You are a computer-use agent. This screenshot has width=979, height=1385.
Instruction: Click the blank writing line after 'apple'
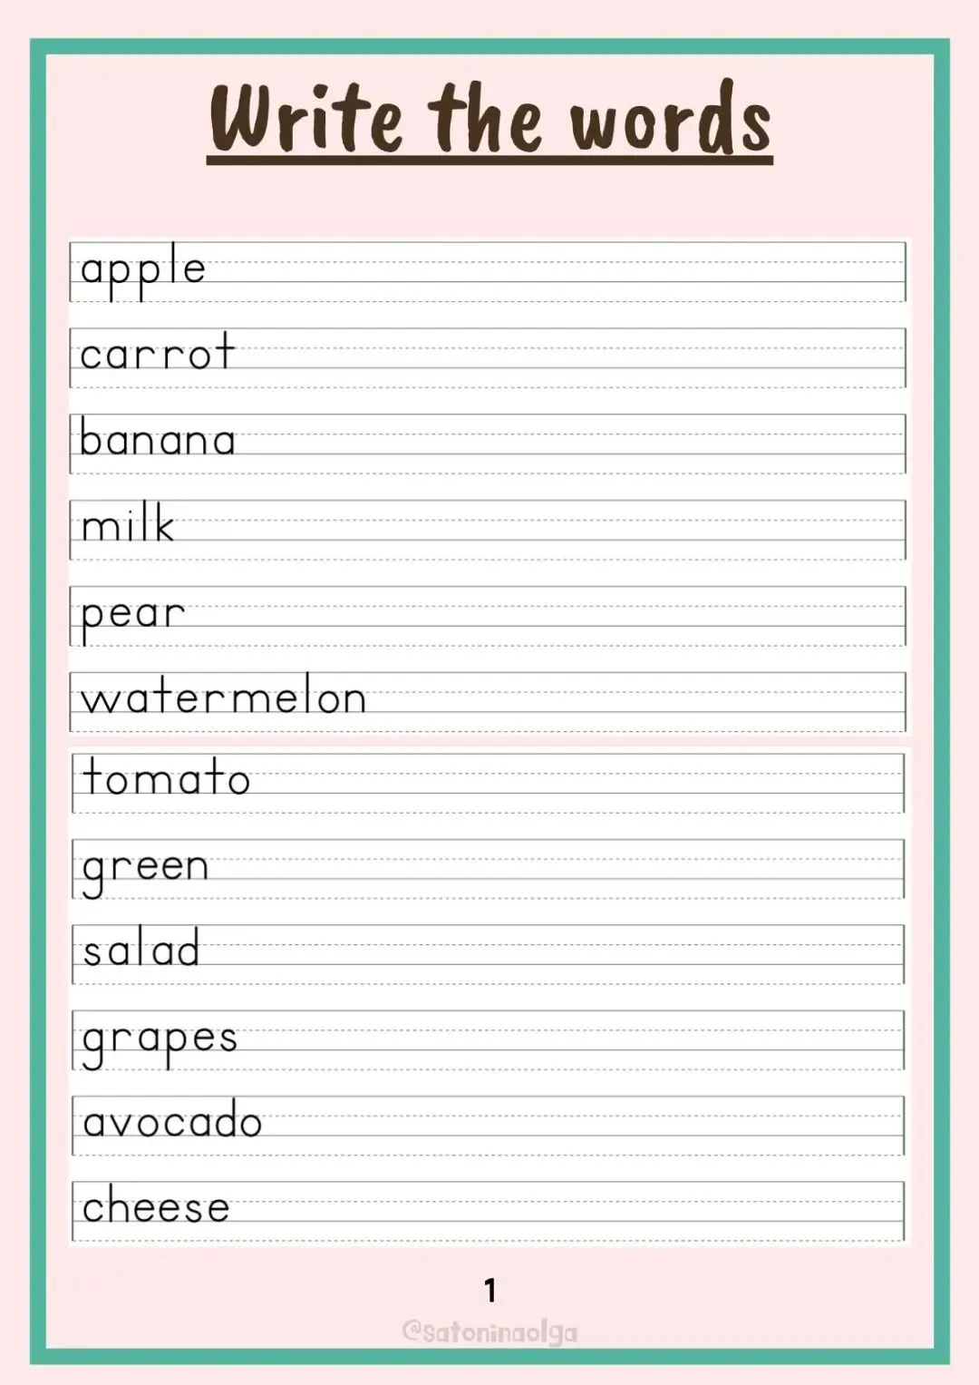pos(556,271)
